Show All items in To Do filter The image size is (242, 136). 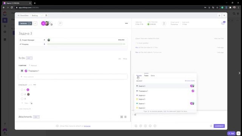119,59
